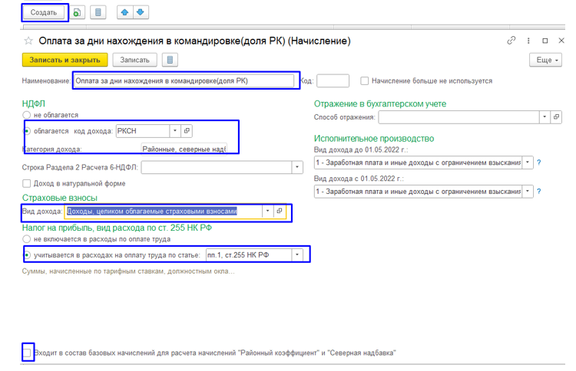Click 'Записать и закрыть' button
Image resolution: width=576 pixels, height=371 pixels.
65,60
